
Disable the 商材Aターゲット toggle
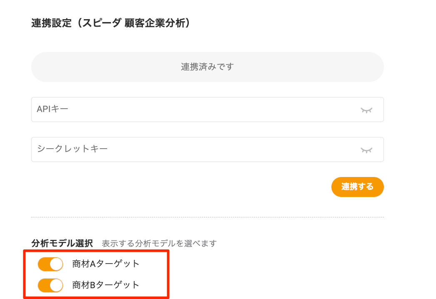click(x=50, y=264)
